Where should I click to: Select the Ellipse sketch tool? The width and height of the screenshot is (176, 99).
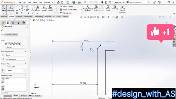point(27,10)
